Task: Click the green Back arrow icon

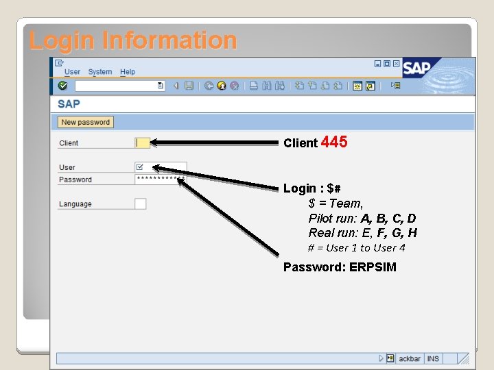Action: 209,86
